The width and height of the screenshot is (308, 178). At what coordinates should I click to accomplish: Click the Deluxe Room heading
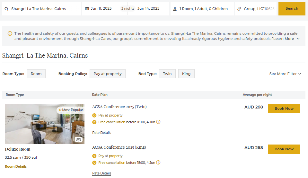(18, 149)
